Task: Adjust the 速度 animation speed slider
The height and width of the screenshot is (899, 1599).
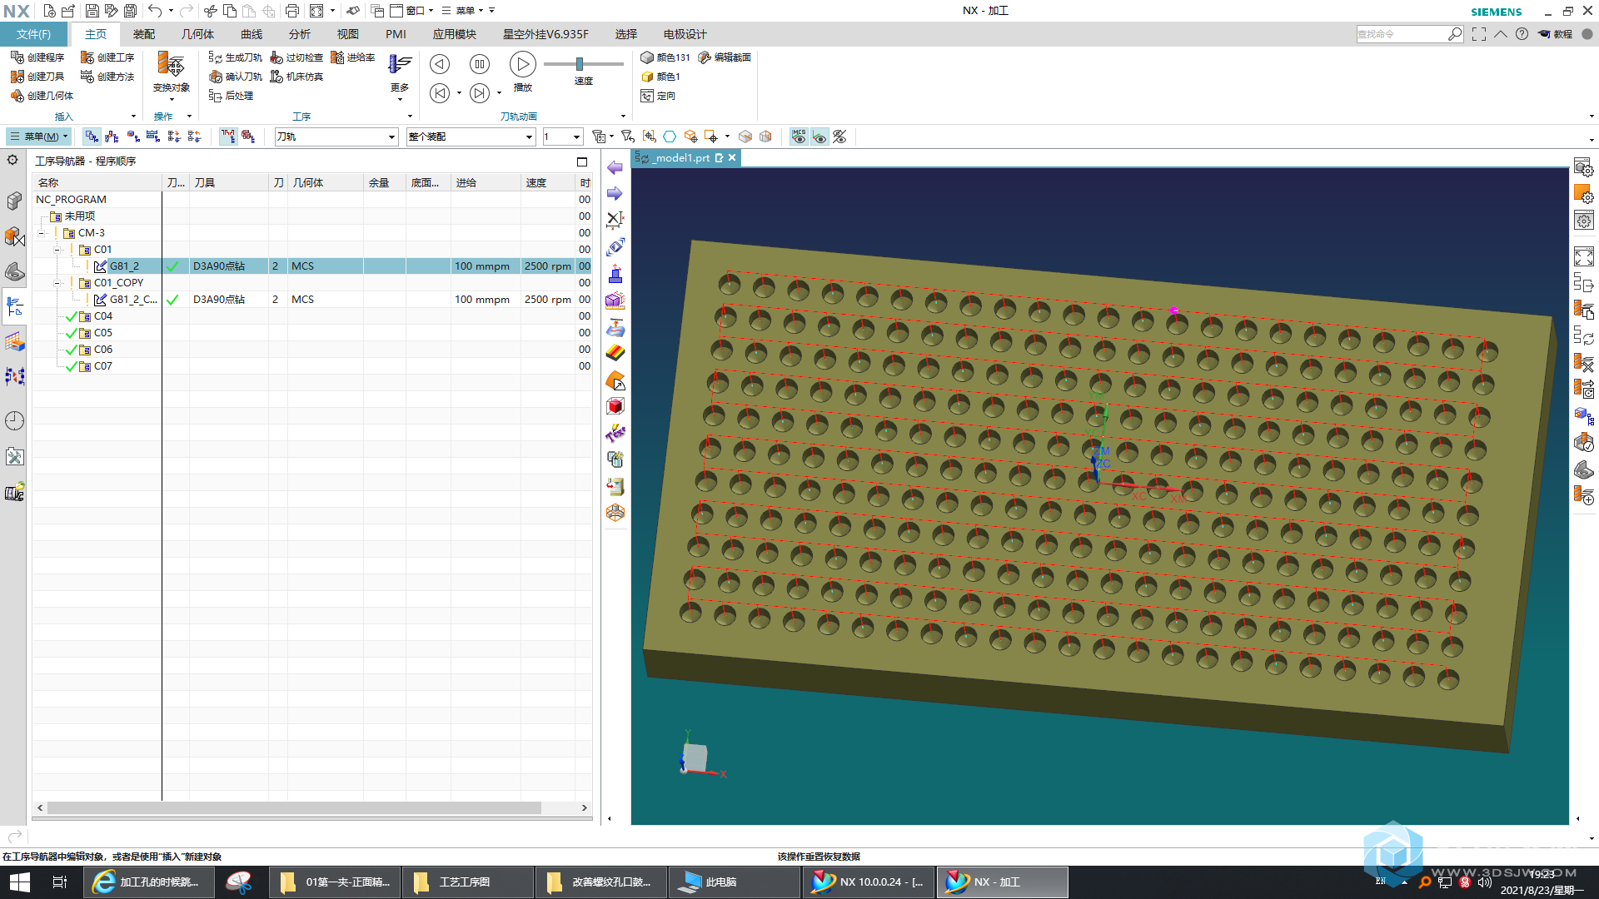Action: pos(580,64)
